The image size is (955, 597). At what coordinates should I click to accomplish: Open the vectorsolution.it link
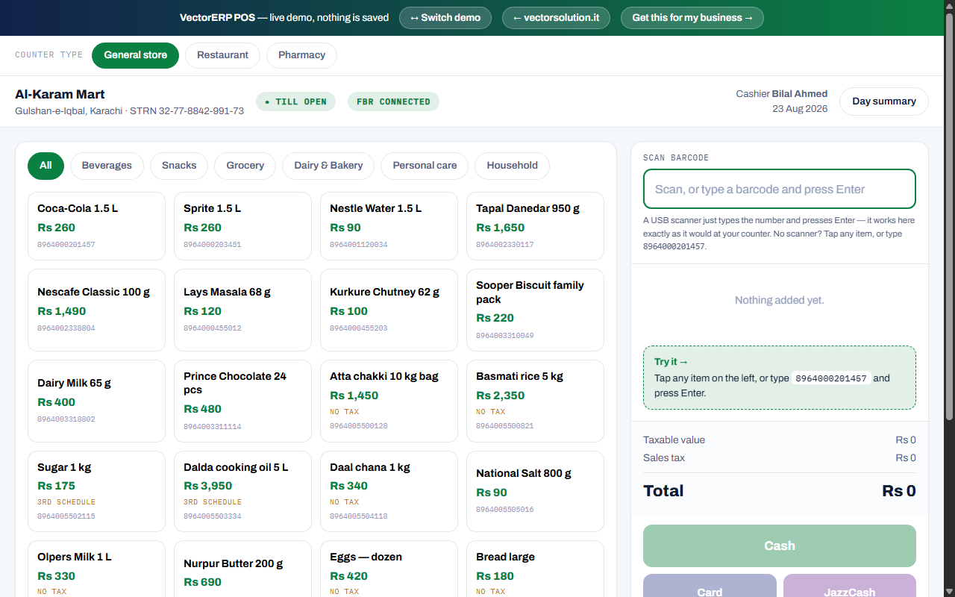556,18
